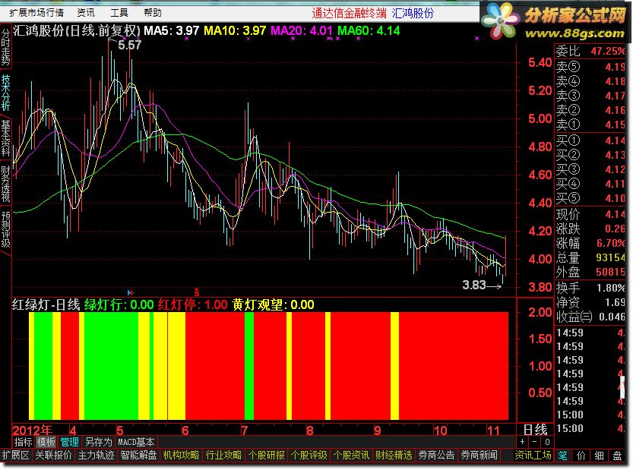Switch to 技术分析 side tab
This screenshot has width=633, height=470.
pos(5,93)
